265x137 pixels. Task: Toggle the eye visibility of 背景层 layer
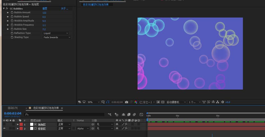click(x=4, y=129)
